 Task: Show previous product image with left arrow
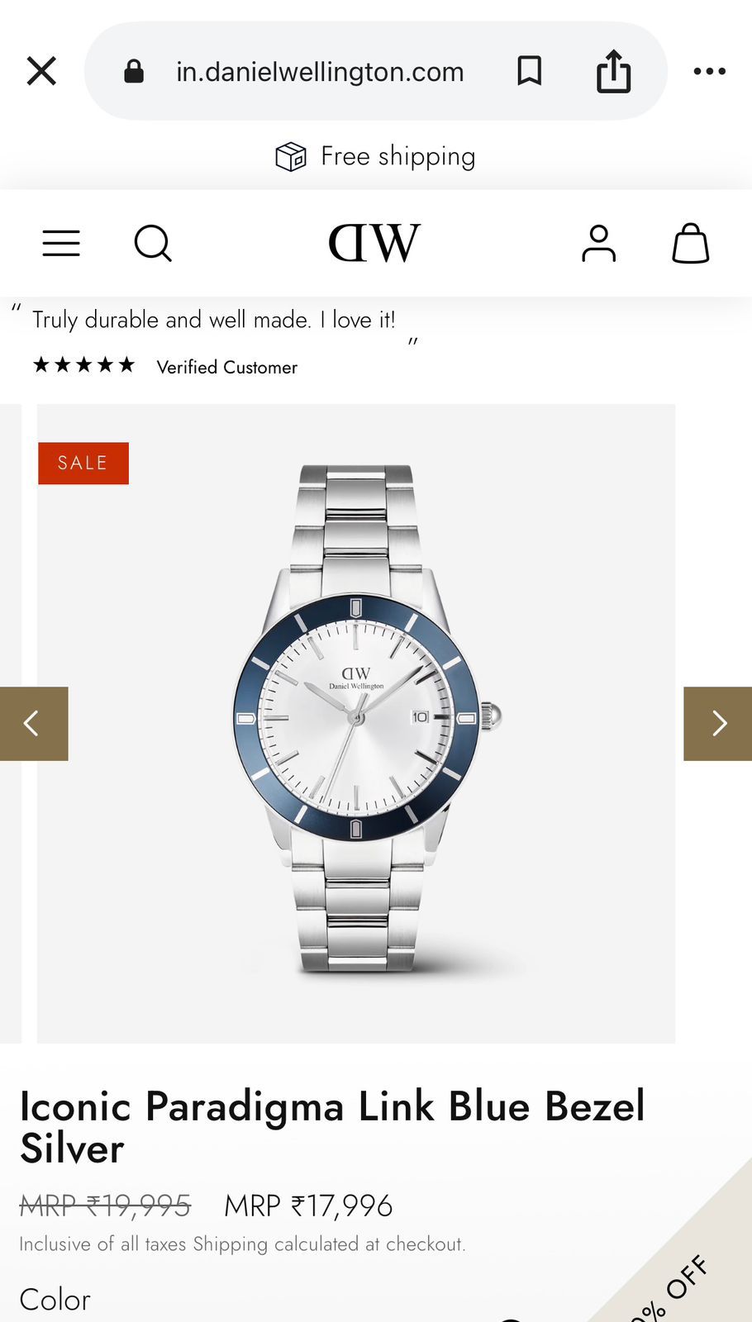point(34,724)
